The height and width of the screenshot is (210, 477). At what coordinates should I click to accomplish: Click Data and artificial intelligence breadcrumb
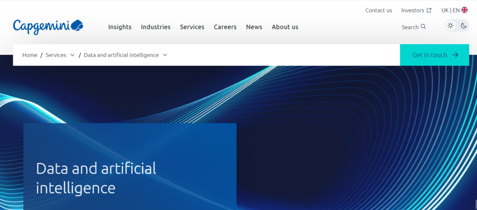coord(122,55)
